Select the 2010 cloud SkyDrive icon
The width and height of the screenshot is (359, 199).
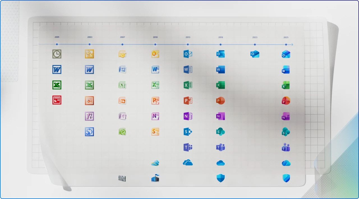pos(155,163)
